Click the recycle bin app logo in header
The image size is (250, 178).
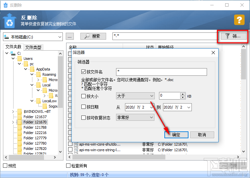(9, 21)
